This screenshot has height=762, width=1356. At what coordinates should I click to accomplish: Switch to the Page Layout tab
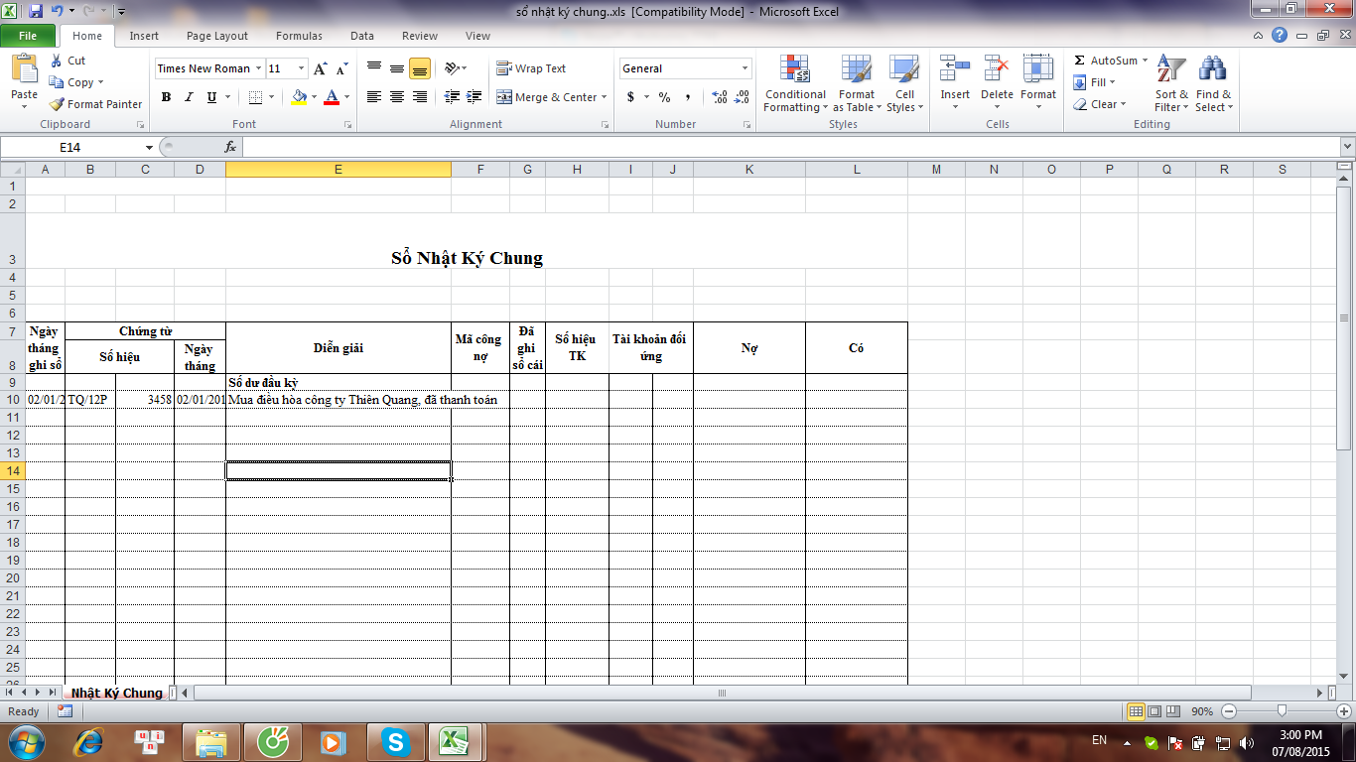point(217,36)
